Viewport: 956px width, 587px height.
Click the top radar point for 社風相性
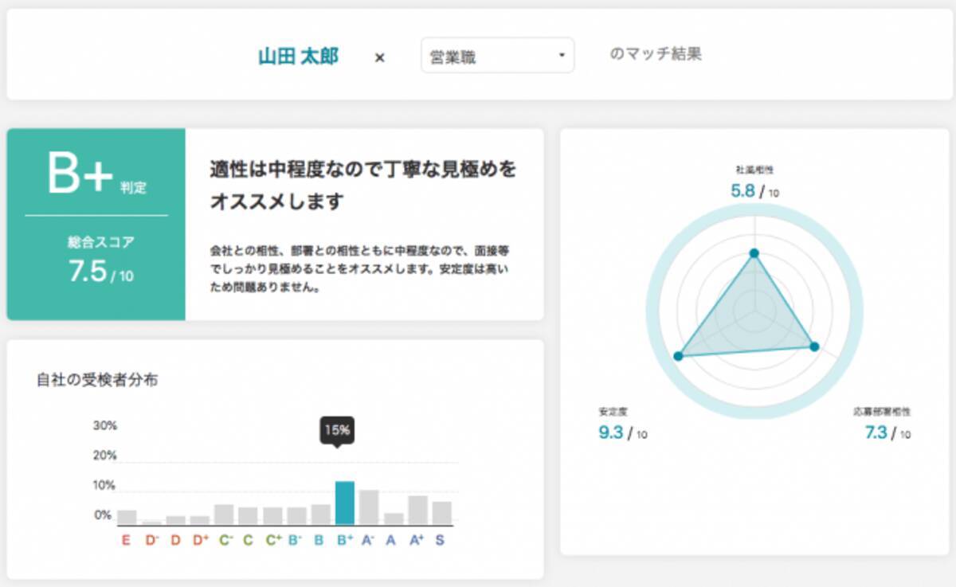click(754, 254)
